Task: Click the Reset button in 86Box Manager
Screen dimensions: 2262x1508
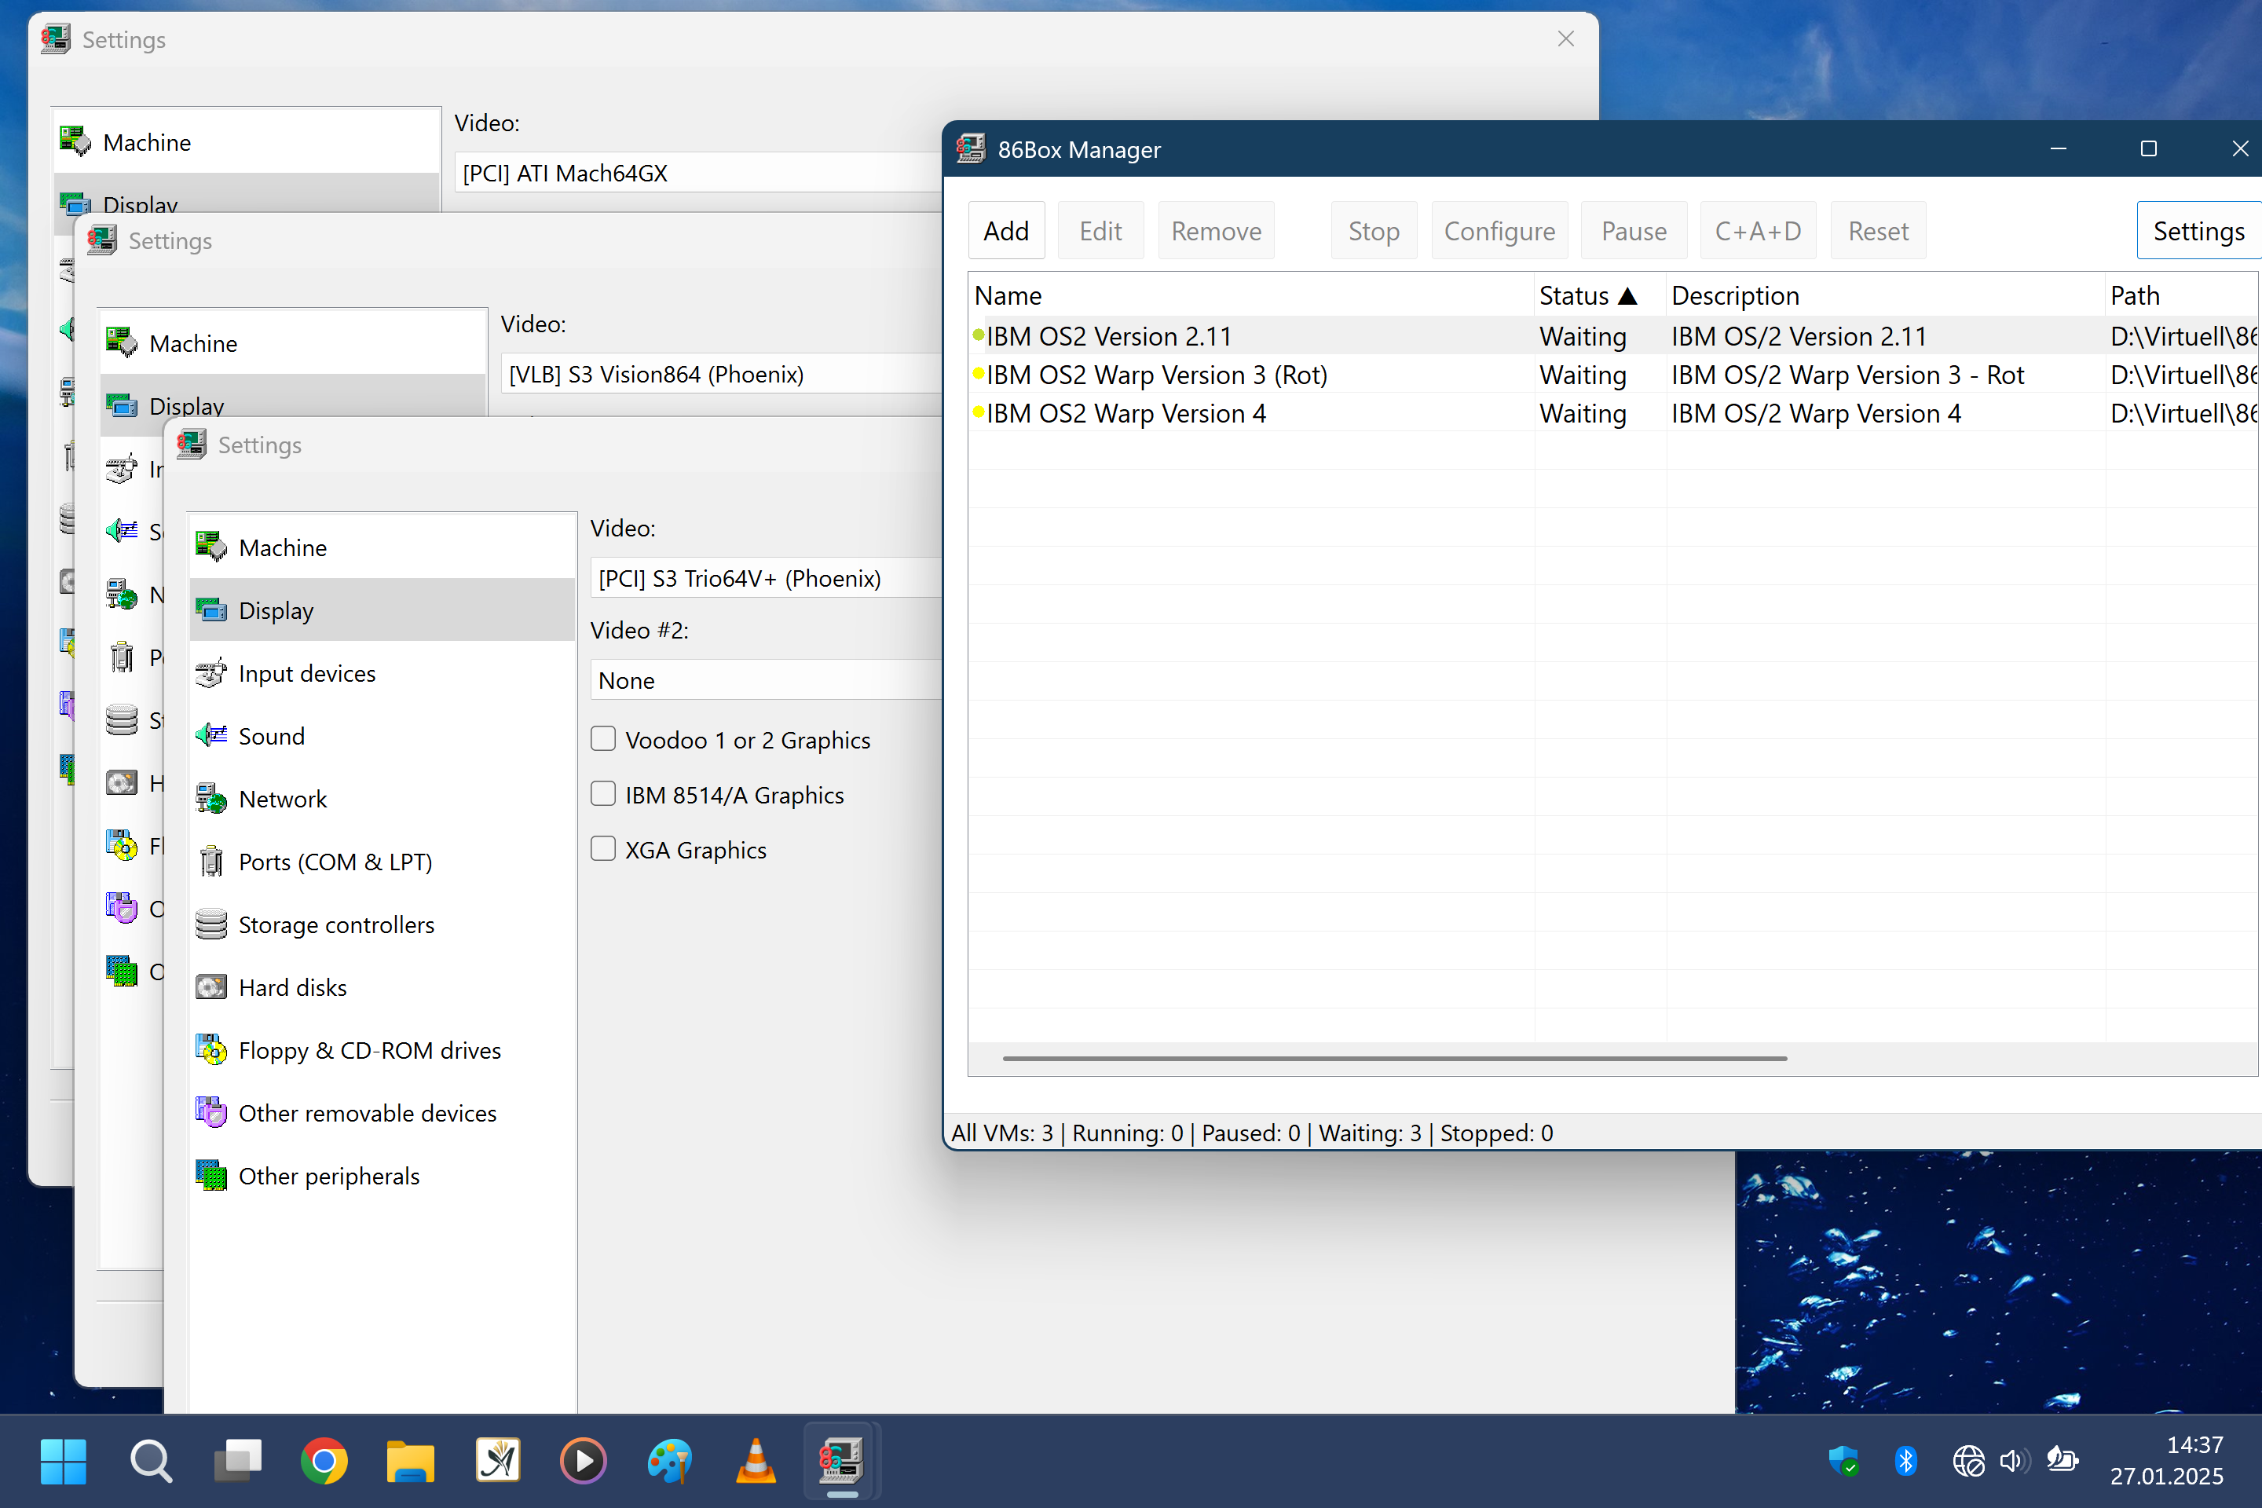Action: coord(1877,231)
